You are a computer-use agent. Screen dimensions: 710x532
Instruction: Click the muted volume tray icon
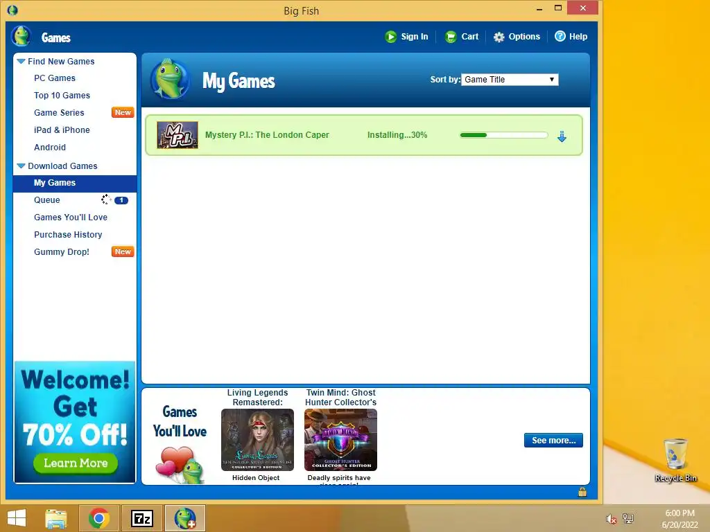612,519
